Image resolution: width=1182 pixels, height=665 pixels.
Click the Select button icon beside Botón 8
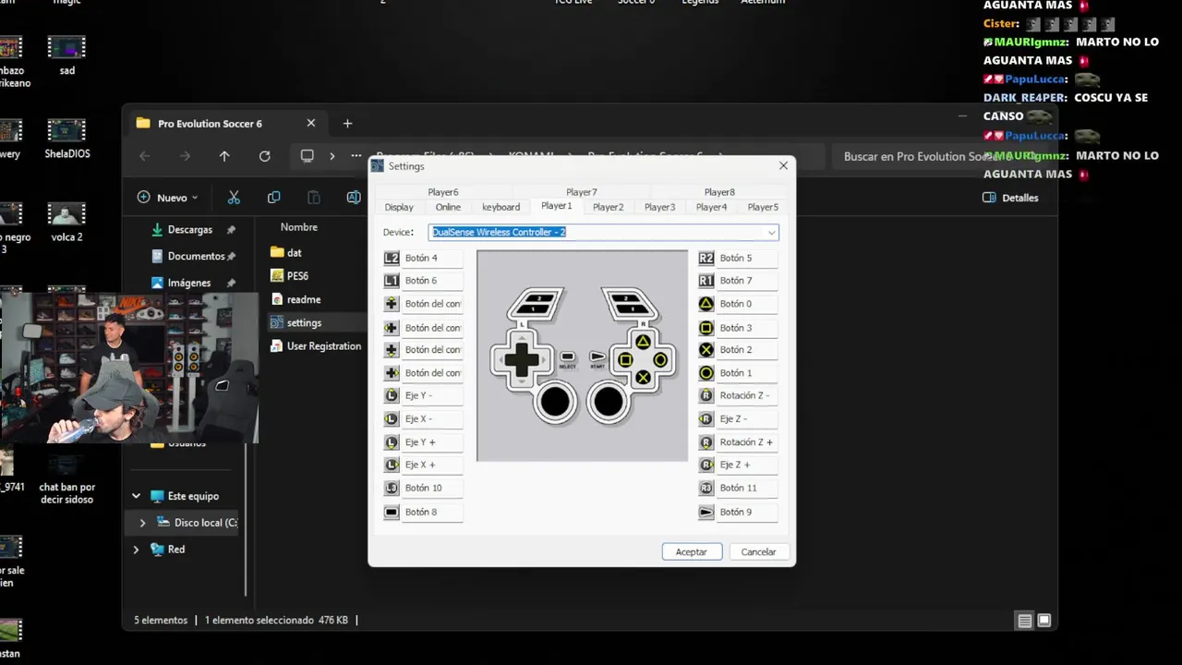point(392,512)
